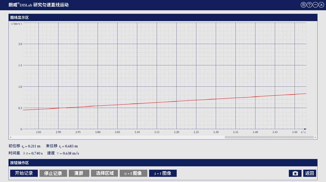Open the experiment notes icon in title bar
Viewport: 326px width, 182px height.
click(303, 5)
